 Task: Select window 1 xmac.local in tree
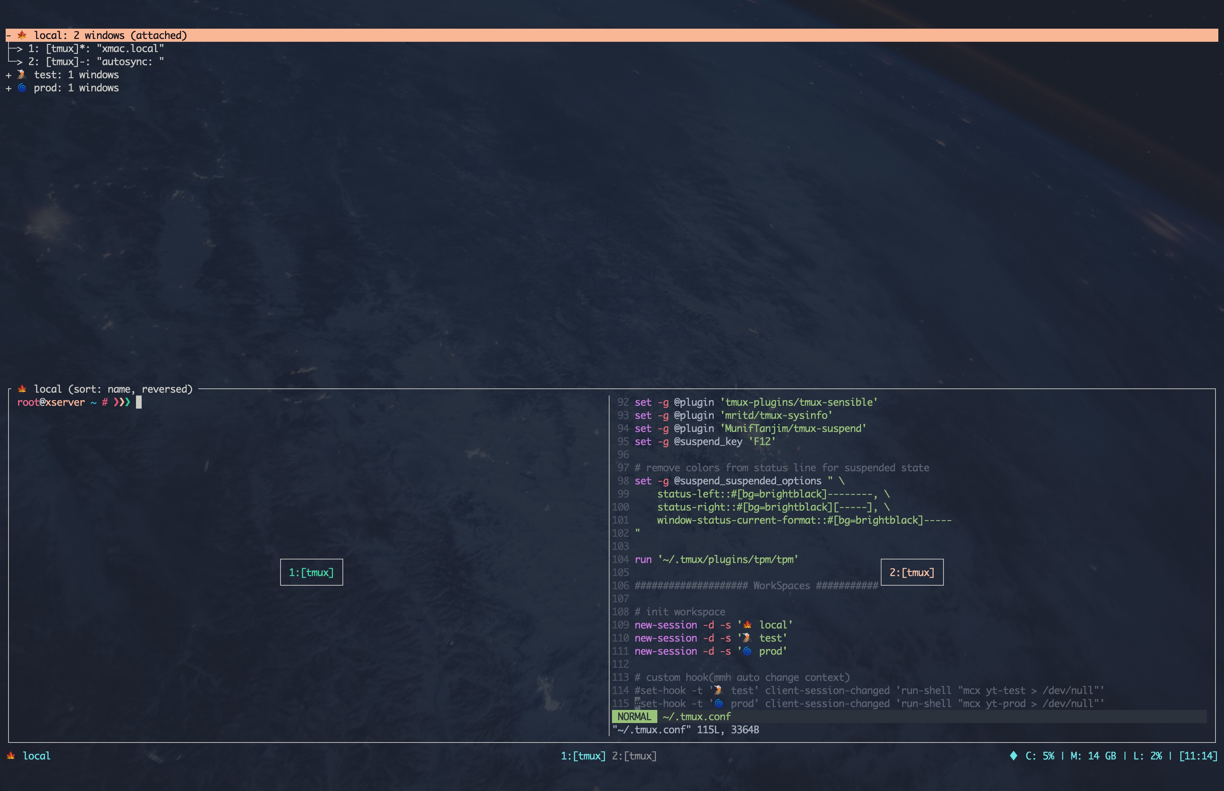[x=96, y=48]
